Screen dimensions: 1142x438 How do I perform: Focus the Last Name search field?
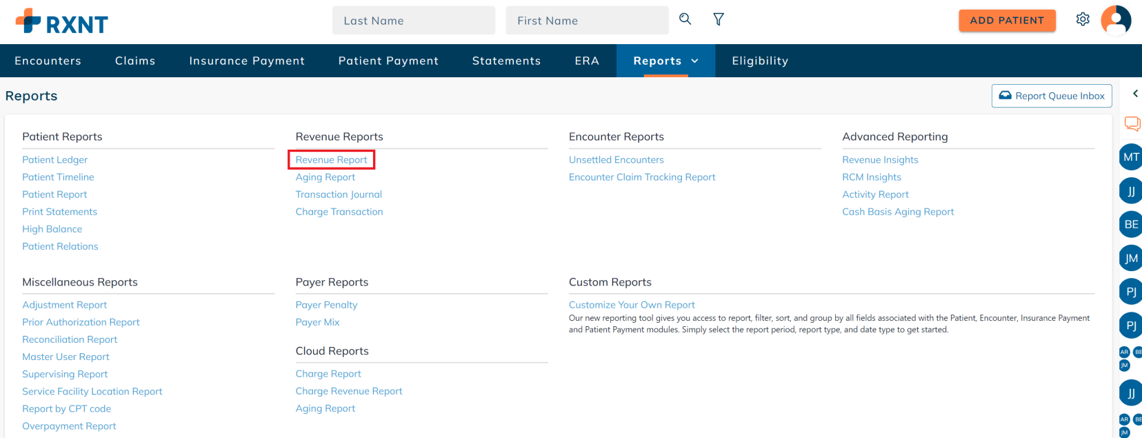click(x=413, y=21)
